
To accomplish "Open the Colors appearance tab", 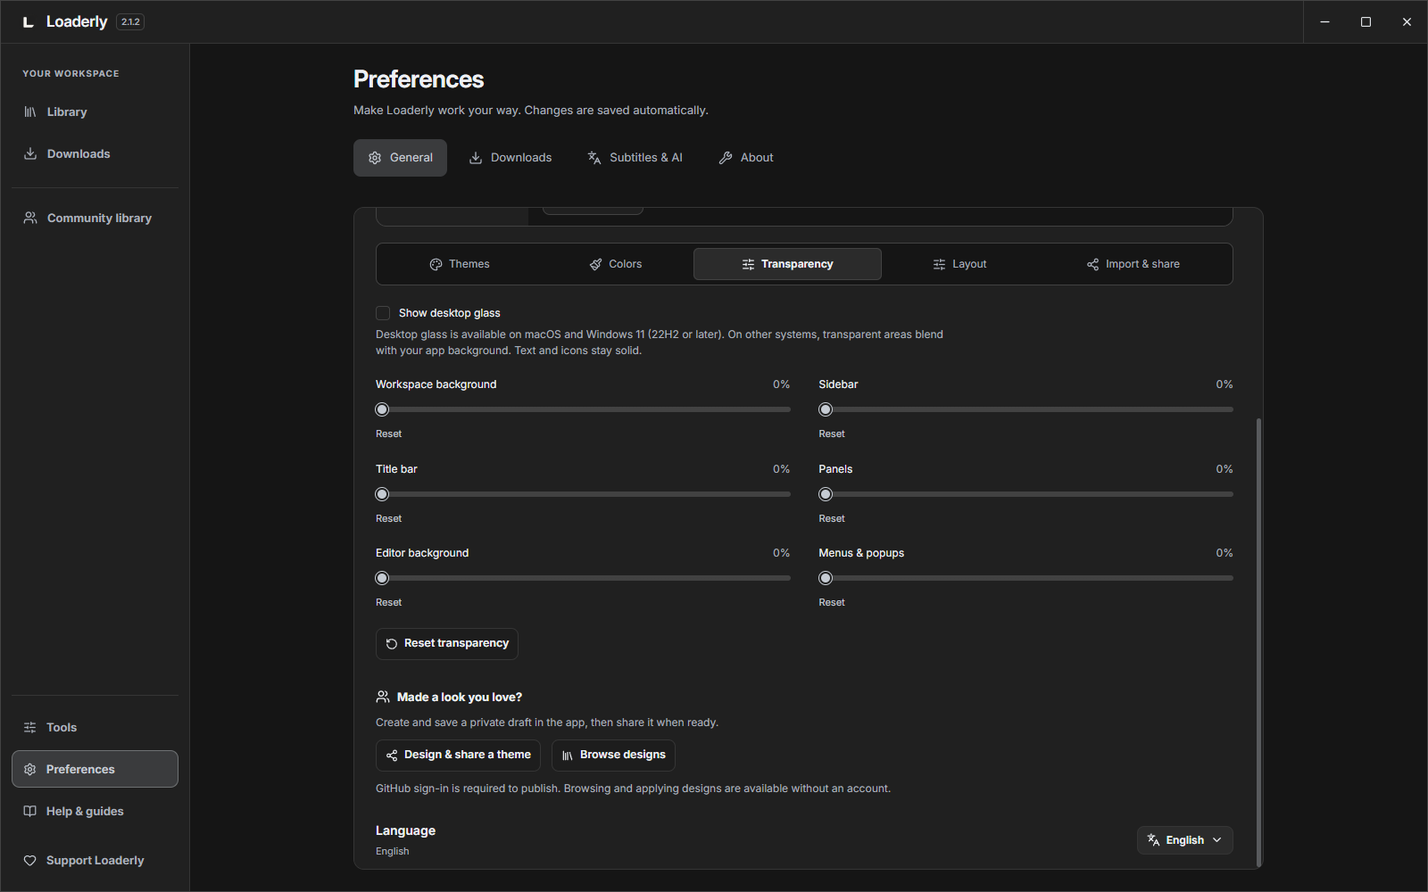I will tap(616, 264).
